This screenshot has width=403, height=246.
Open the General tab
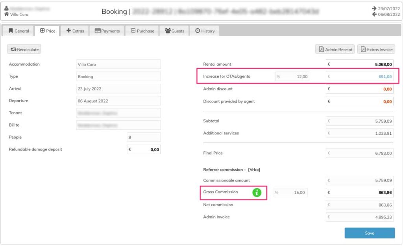coord(18,31)
